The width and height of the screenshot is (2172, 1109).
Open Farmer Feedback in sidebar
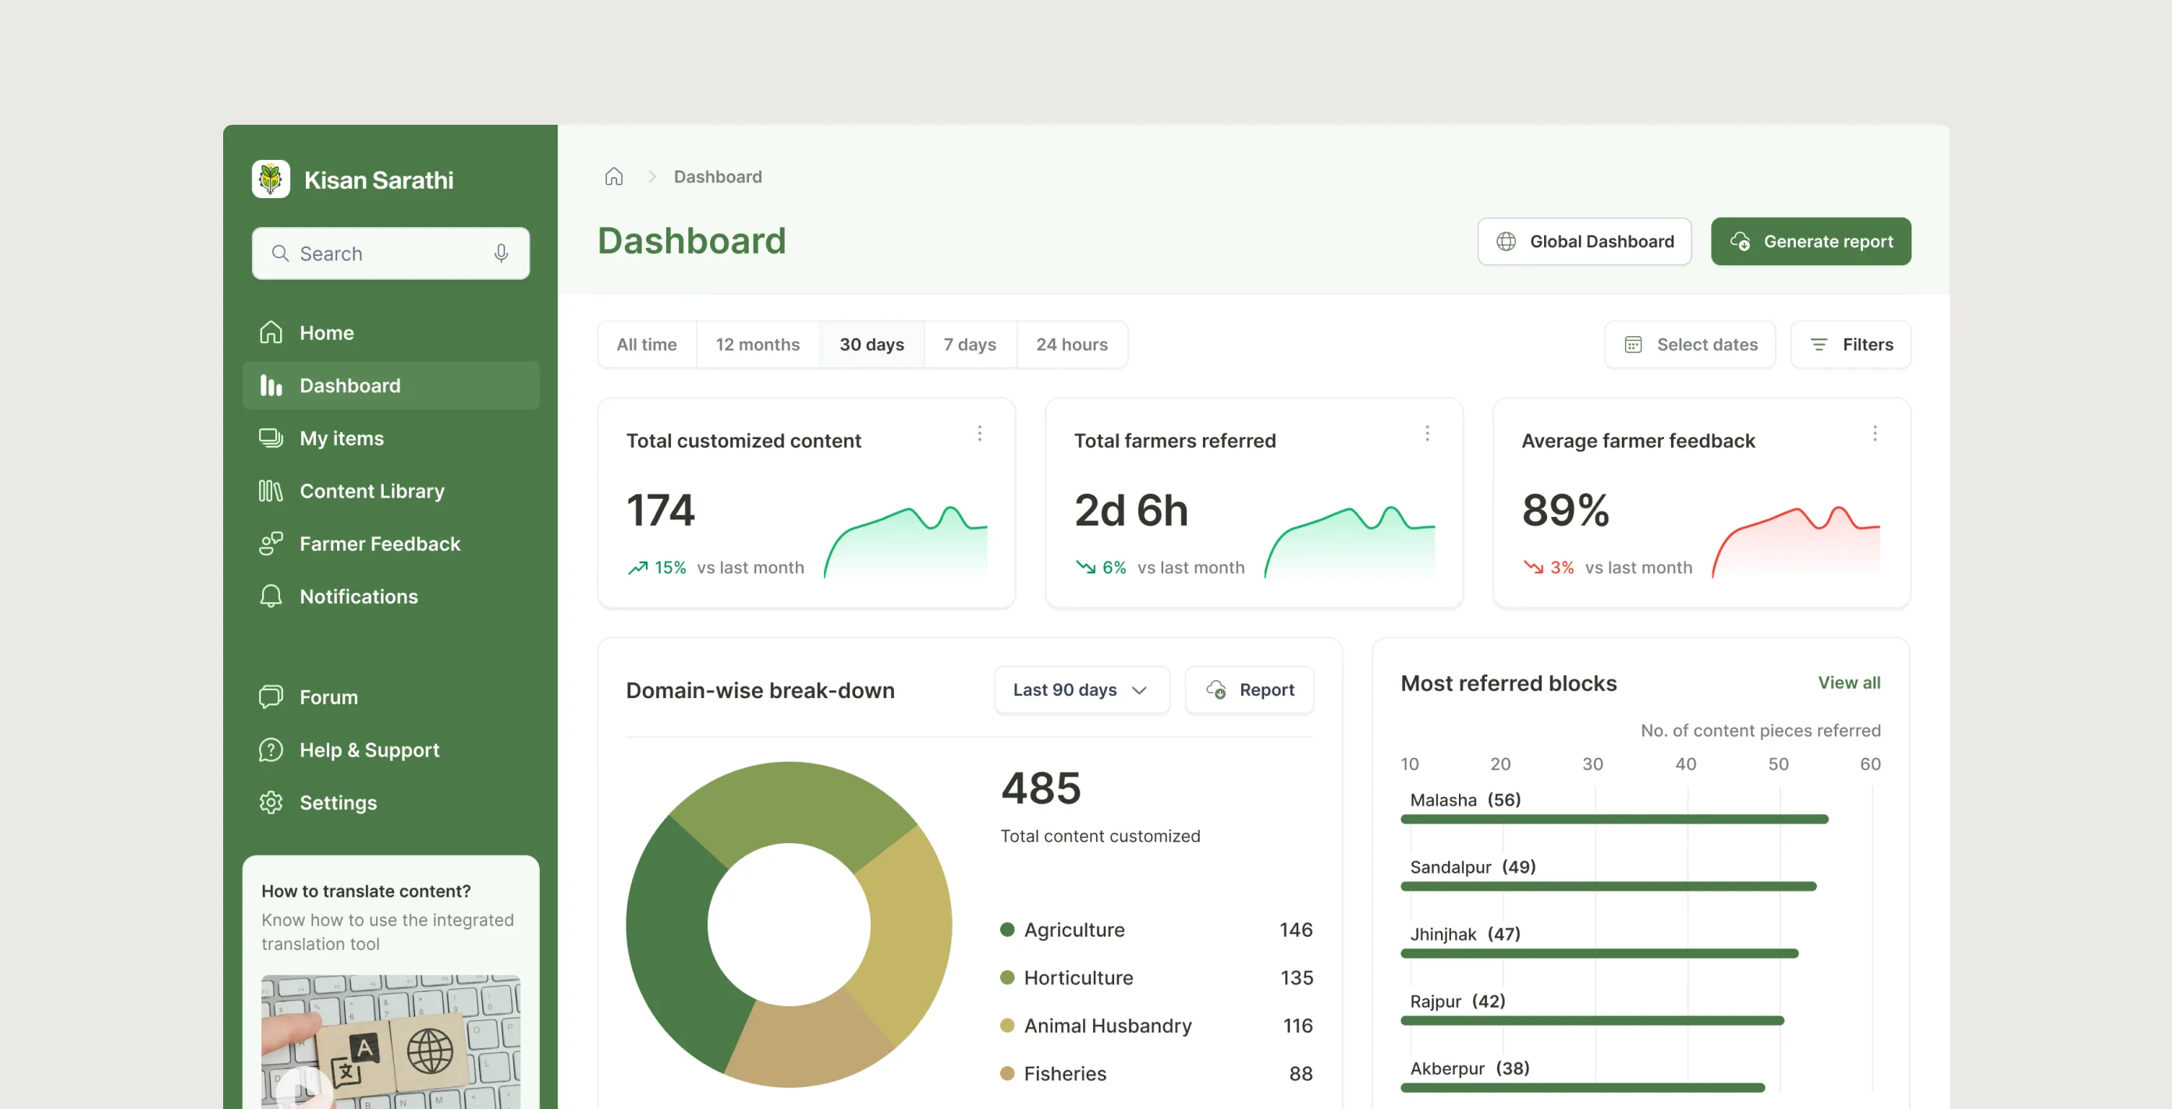click(379, 544)
